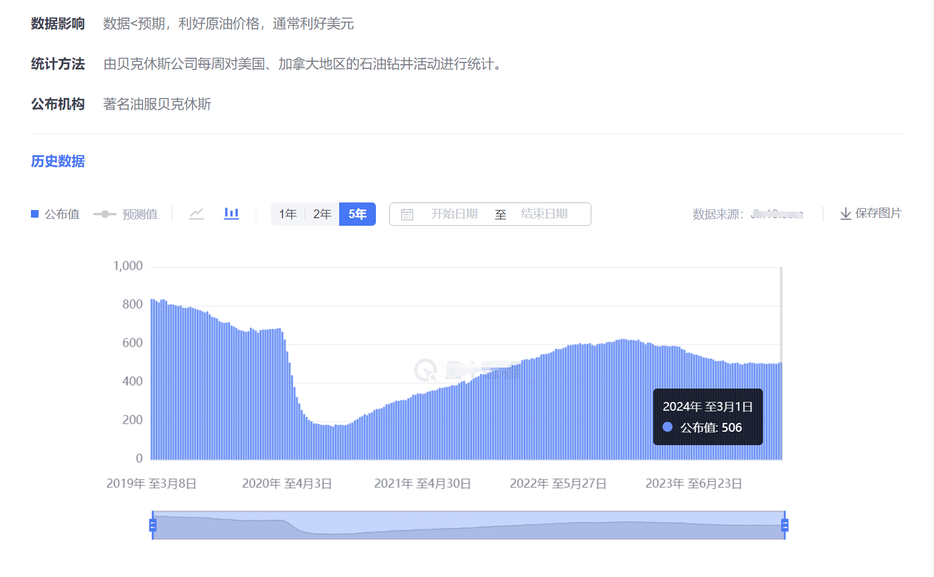Click the left handle of the range slider
The image size is (934, 577).
[153, 526]
